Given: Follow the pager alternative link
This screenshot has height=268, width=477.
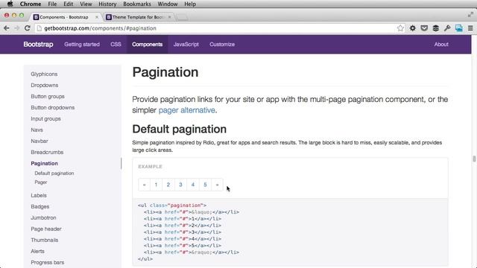Looking at the screenshot, I should point(187,110).
